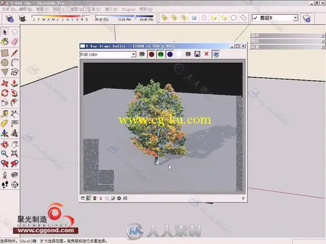This screenshot has height=244, width=326.
Task: Select the Move tool with red arrows
Action: tap(4, 83)
